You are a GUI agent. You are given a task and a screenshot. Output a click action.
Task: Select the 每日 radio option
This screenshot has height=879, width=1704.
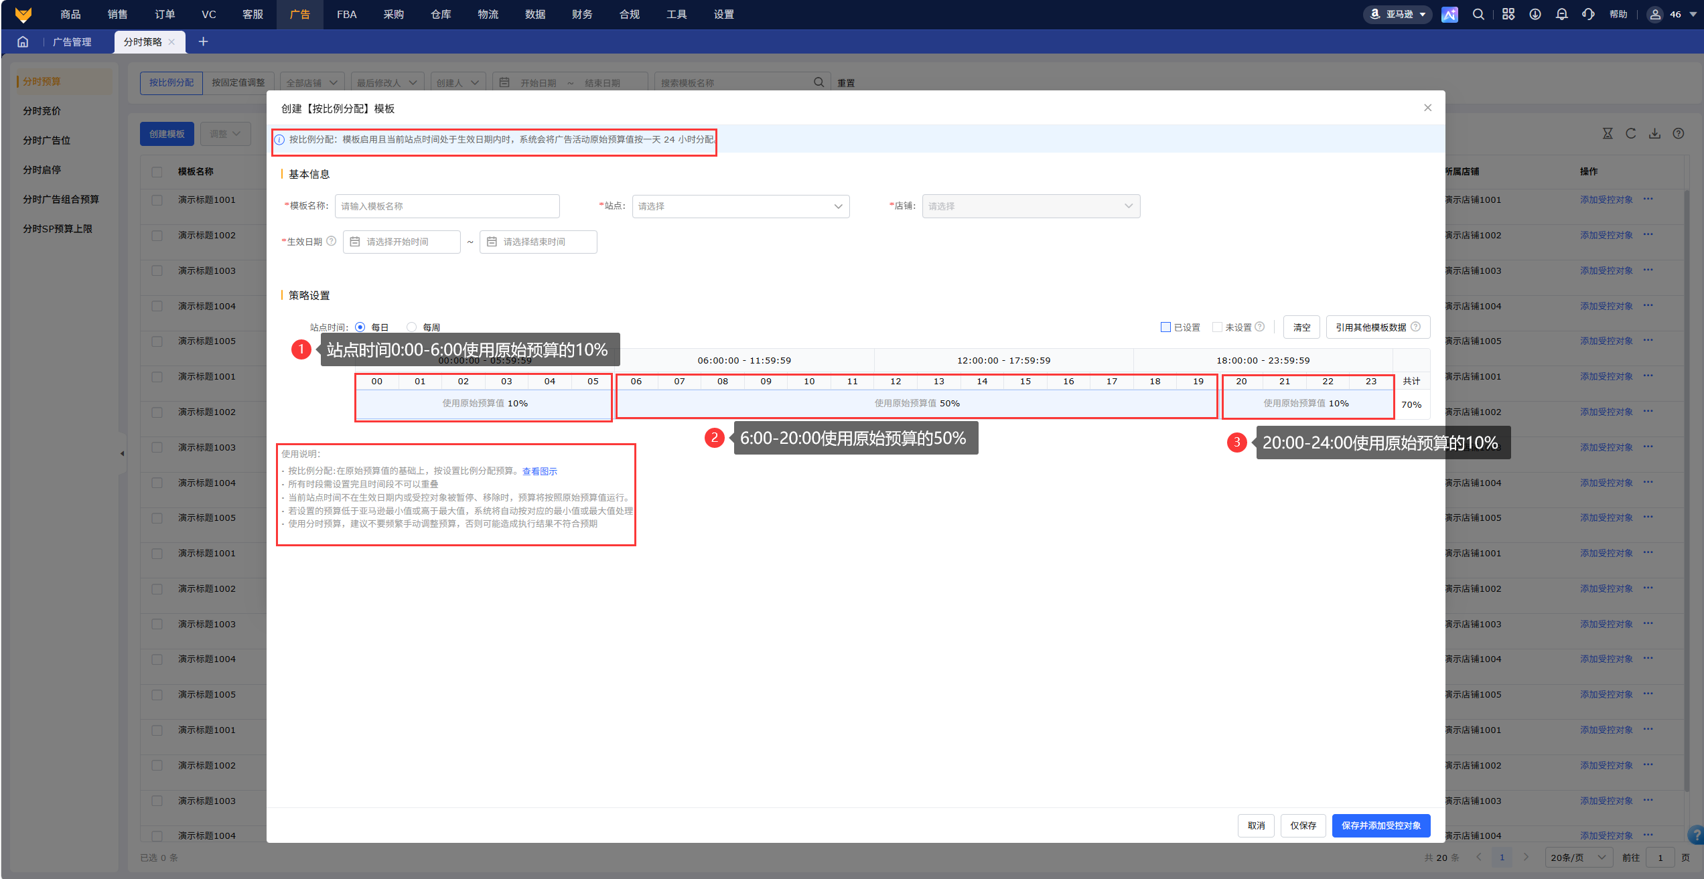[x=360, y=327]
